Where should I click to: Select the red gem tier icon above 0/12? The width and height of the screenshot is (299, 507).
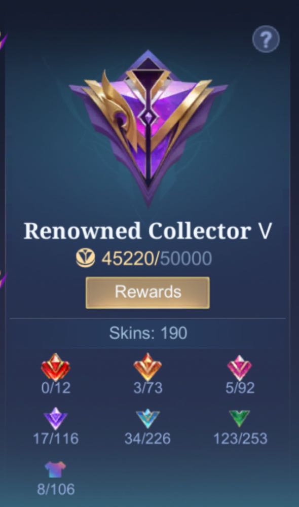coord(56,367)
